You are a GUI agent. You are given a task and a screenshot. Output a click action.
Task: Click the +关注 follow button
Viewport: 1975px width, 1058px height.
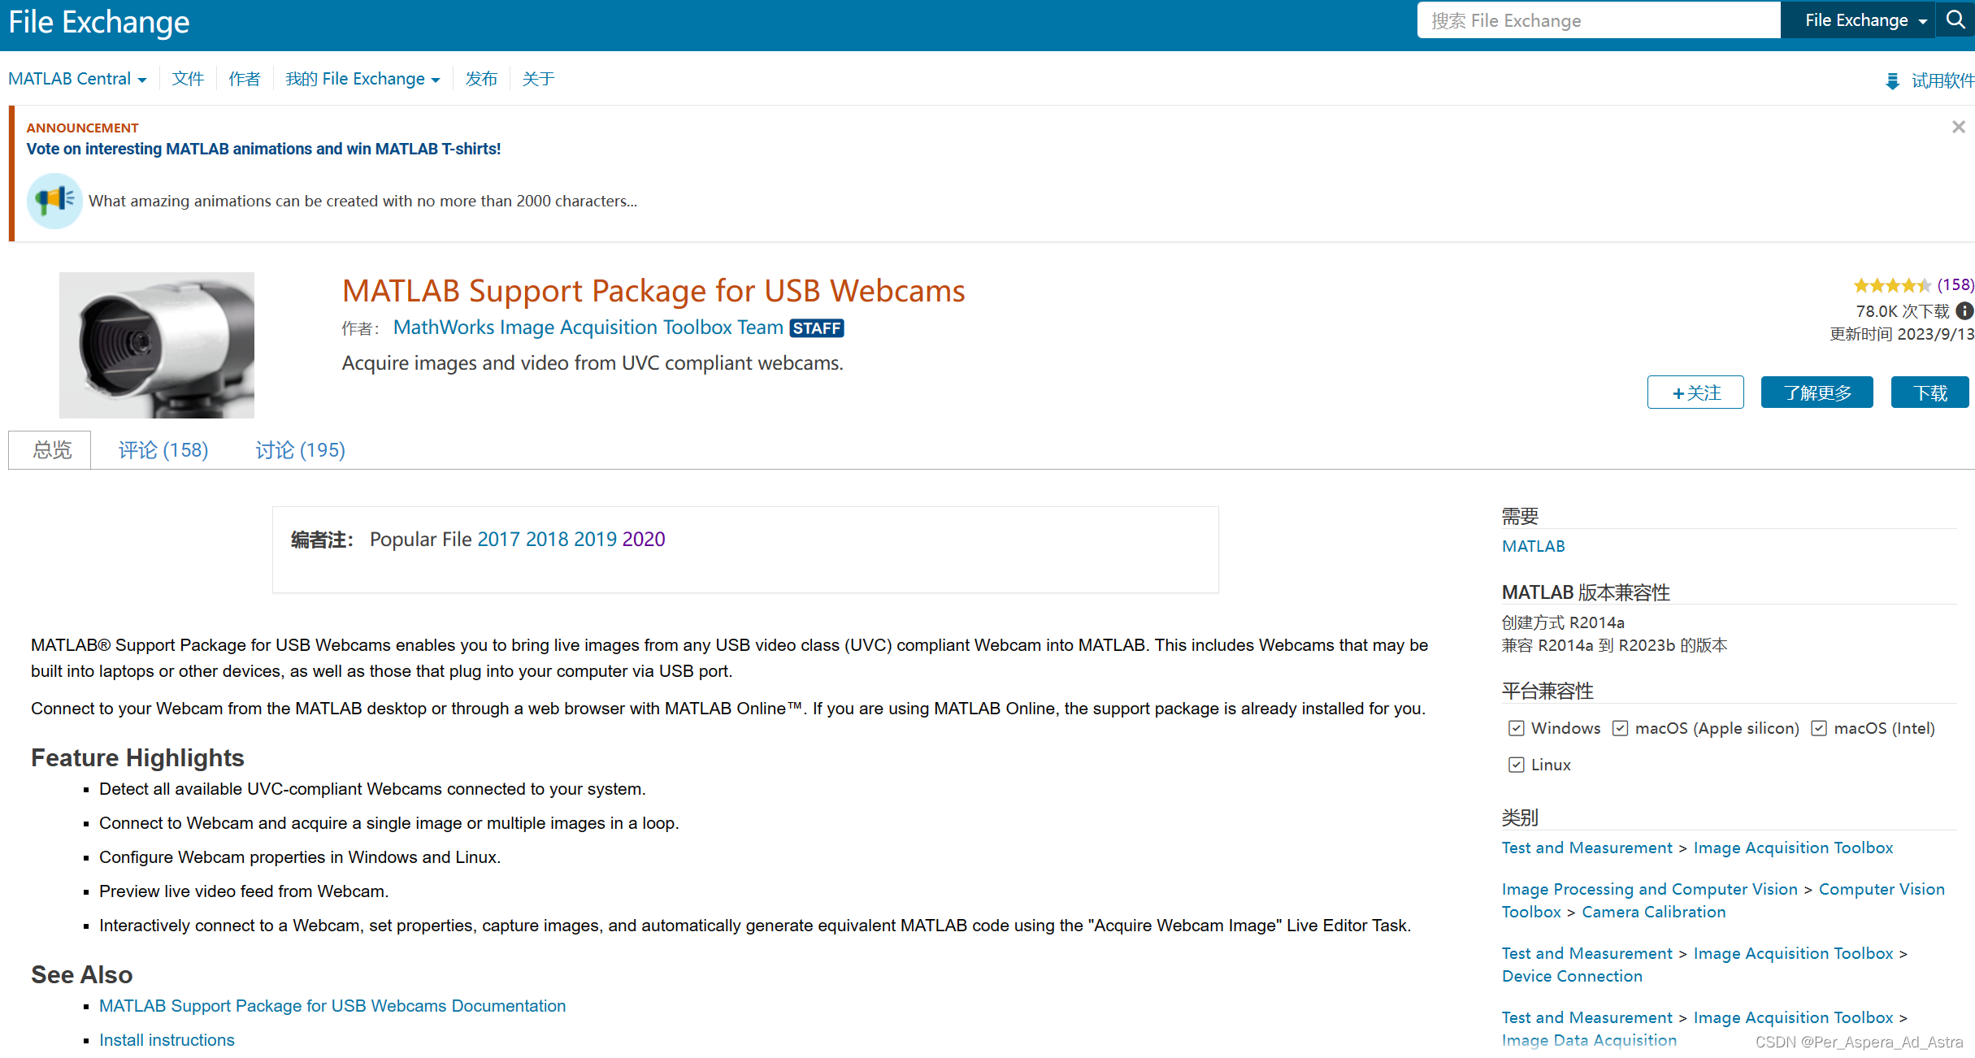1695,393
